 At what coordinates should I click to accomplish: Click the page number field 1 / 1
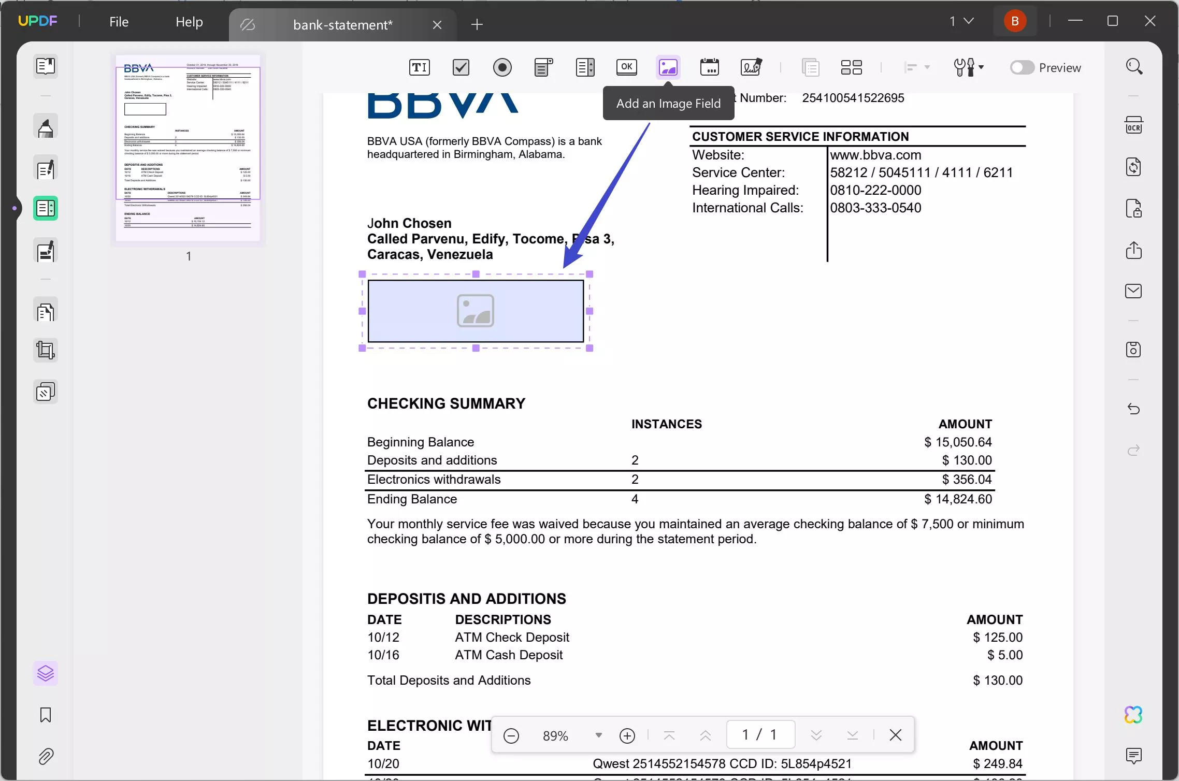(x=760, y=734)
